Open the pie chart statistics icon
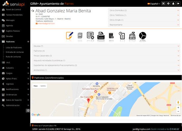The height and width of the screenshot is (131, 182). 143,35
